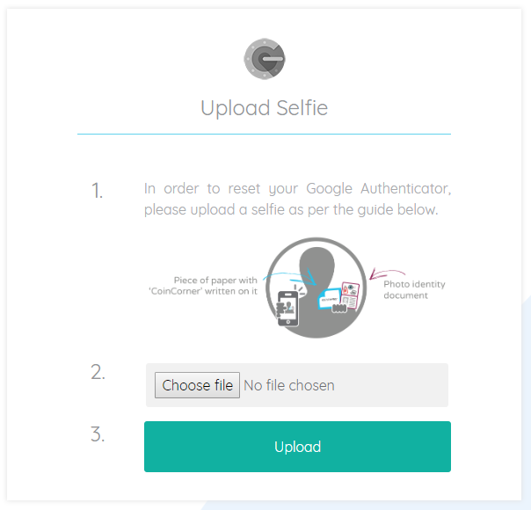Click the photo identity document card icon
This screenshot has width=531, height=510.
coord(350,295)
